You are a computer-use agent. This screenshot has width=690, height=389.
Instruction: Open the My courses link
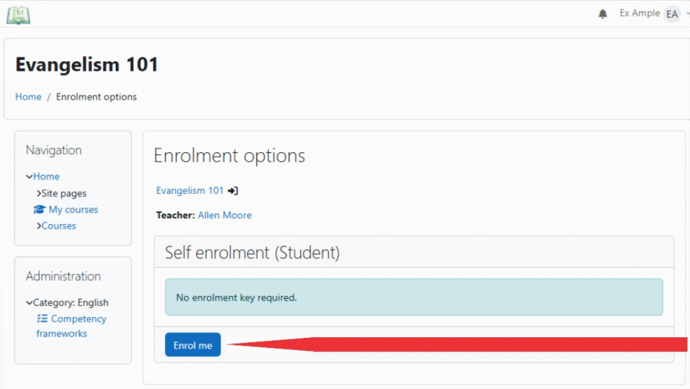[x=73, y=210]
